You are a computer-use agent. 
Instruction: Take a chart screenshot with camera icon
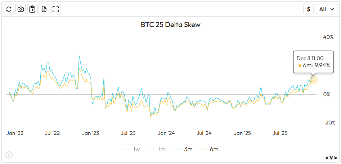21,9
